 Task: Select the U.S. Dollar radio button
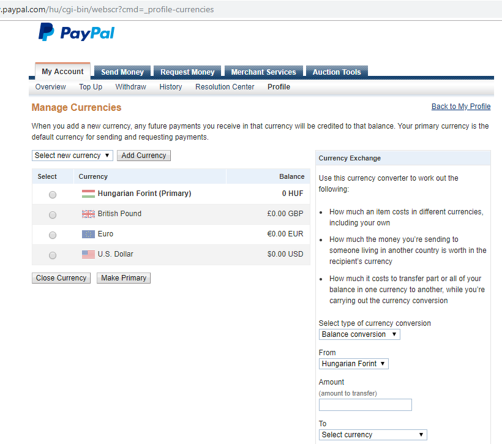[x=53, y=255]
